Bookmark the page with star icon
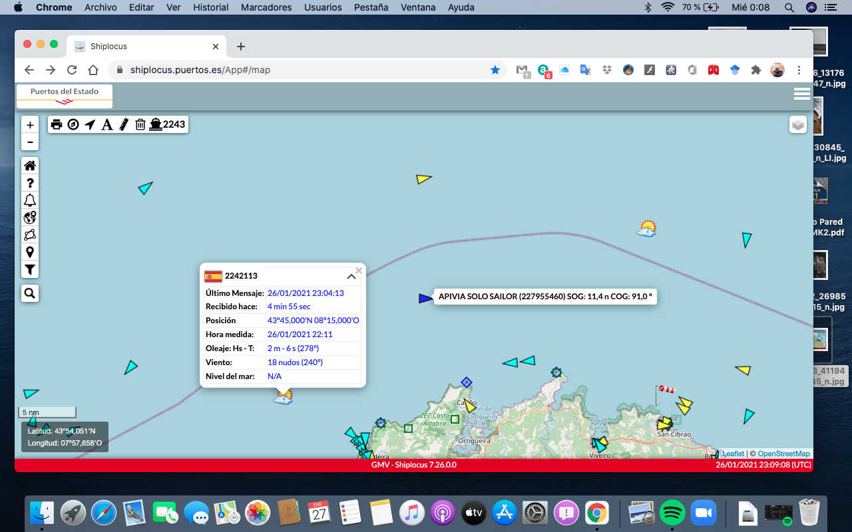Viewport: 852px width, 532px height. click(x=495, y=70)
